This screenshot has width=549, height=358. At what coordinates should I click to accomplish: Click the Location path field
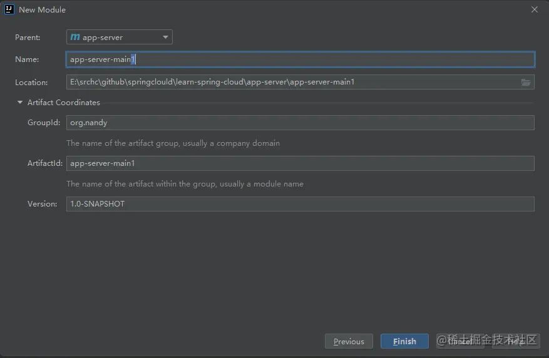tap(300, 82)
